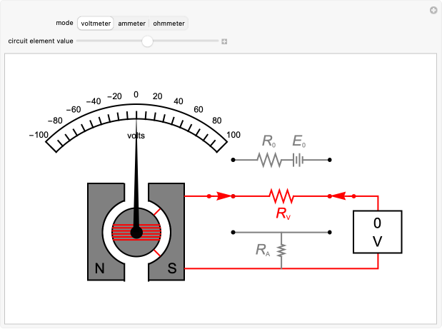Viewport: 442px width, 329px height.
Task: Click the N magnet pole
Action: (99, 269)
